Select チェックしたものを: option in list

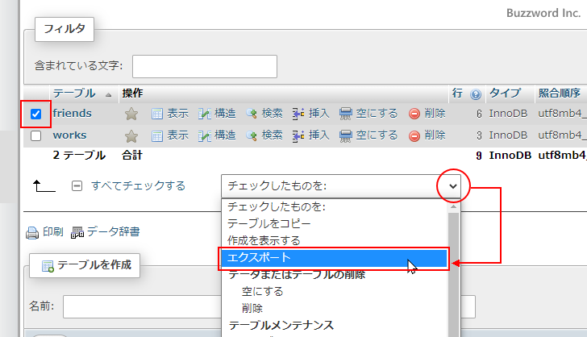tap(335, 206)
